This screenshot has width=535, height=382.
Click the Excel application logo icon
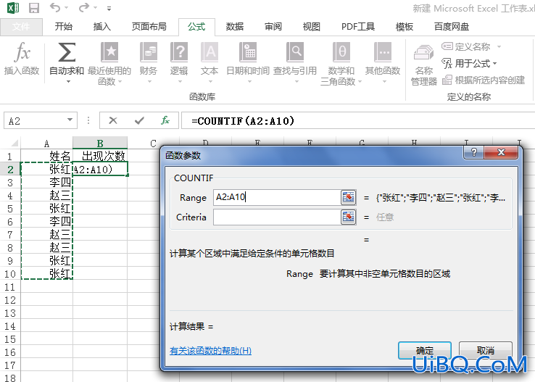[13, 7]
